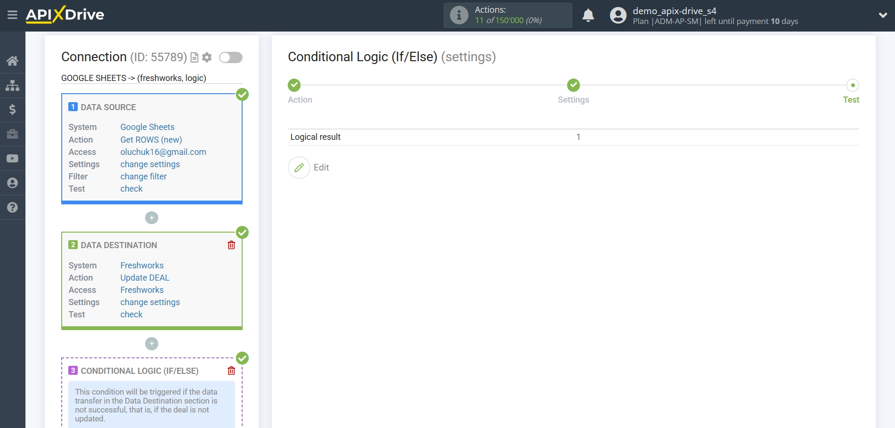895x428 pixels.
Task: Open Freshworks system link in Data Destination
Action: [x=142, y=266]
